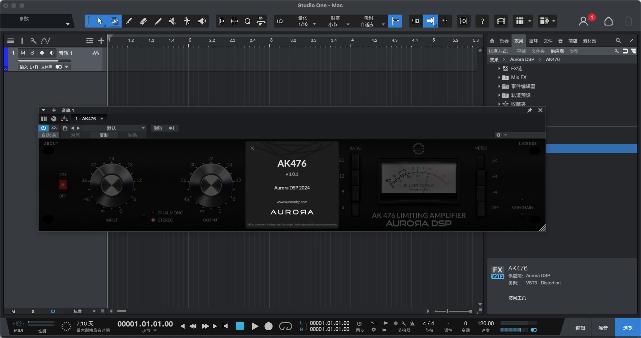Switch to the 文件 browser tab
Image resolution: width=641 pixels, height=338 pixels.
click(x=548, y=41)
